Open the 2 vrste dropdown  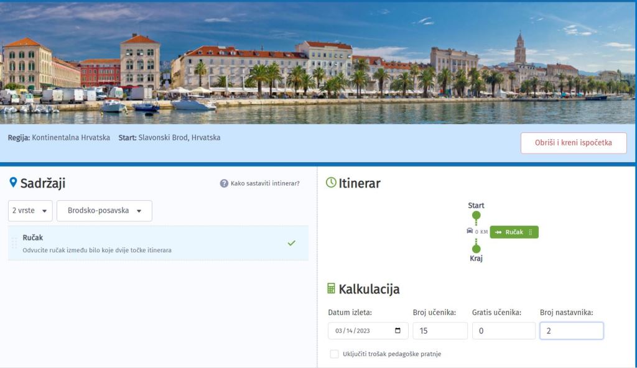pyautogui.click(x=30, y=211)
